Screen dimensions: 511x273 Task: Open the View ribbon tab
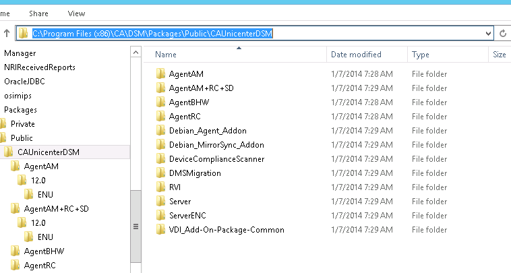point(76,13)
